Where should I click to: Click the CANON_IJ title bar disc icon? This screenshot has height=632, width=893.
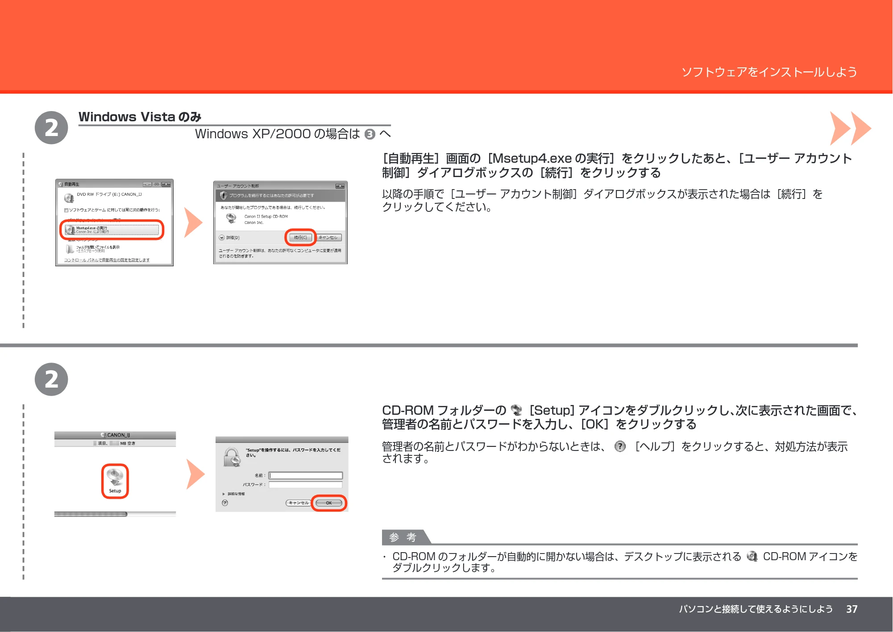tap(103, 435)
